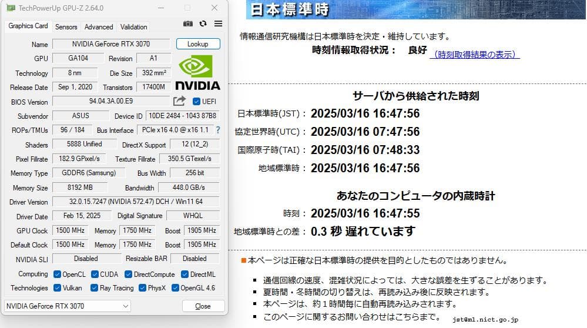
Task: Click the JST time 2025/03/16 16:47:56
Action: coord(365,113)
